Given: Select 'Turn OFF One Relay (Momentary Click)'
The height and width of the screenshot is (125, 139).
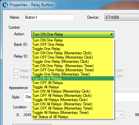Looking at the screenshot, I should (x=73, y=57).
